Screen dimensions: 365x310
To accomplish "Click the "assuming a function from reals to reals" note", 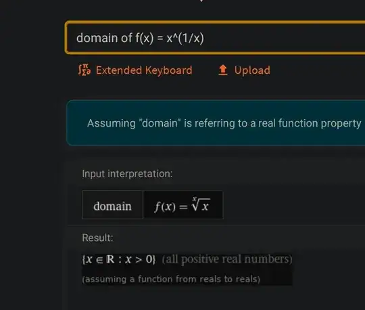I will pos(171,279).
